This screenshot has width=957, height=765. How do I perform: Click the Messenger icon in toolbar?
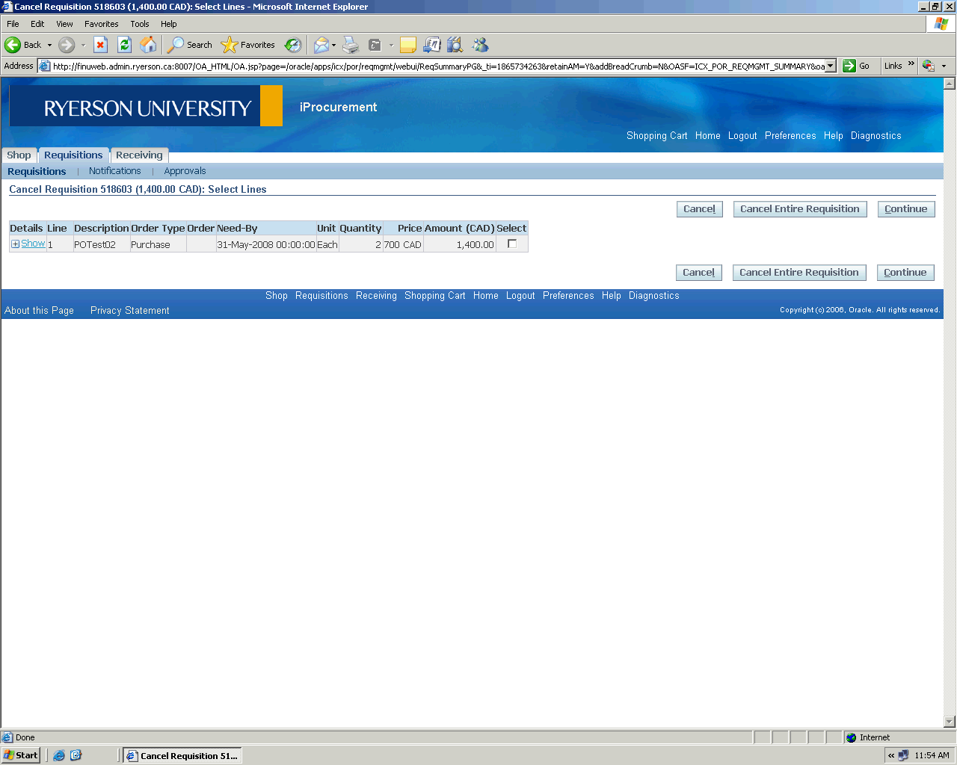coord(480,45)
